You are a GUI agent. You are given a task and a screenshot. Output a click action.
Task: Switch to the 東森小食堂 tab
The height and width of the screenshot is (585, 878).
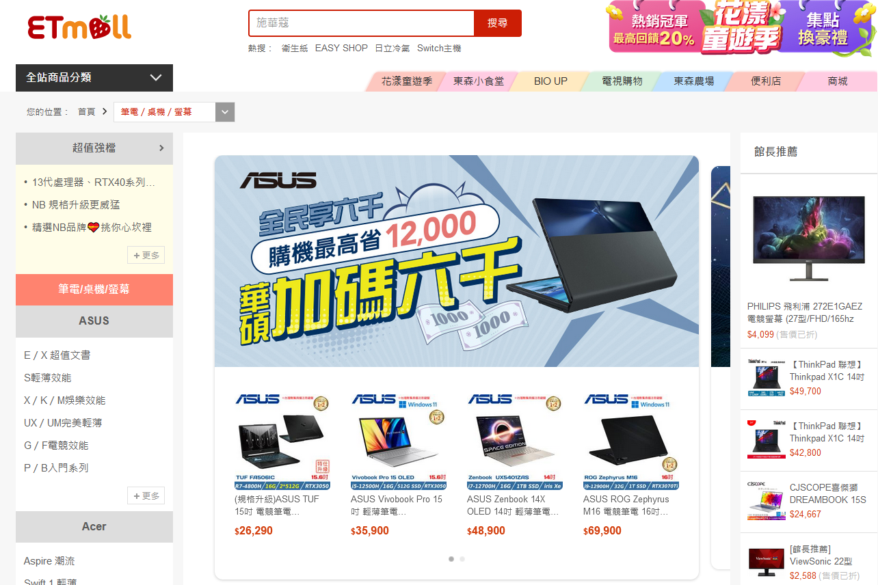[x=479, y=81]
